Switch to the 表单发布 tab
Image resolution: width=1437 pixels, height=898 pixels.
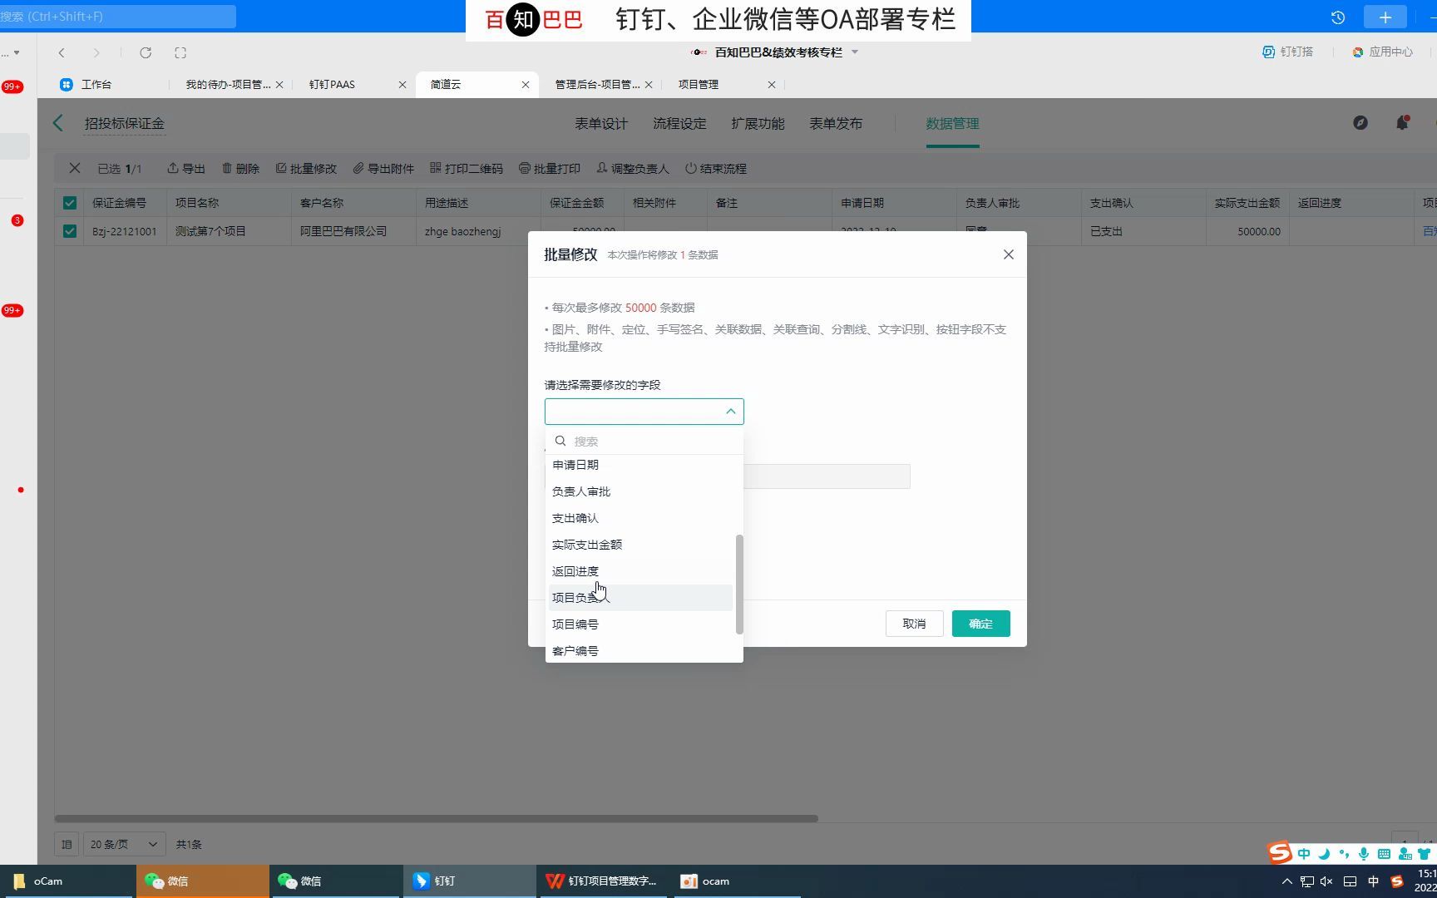tap(836, 123)
